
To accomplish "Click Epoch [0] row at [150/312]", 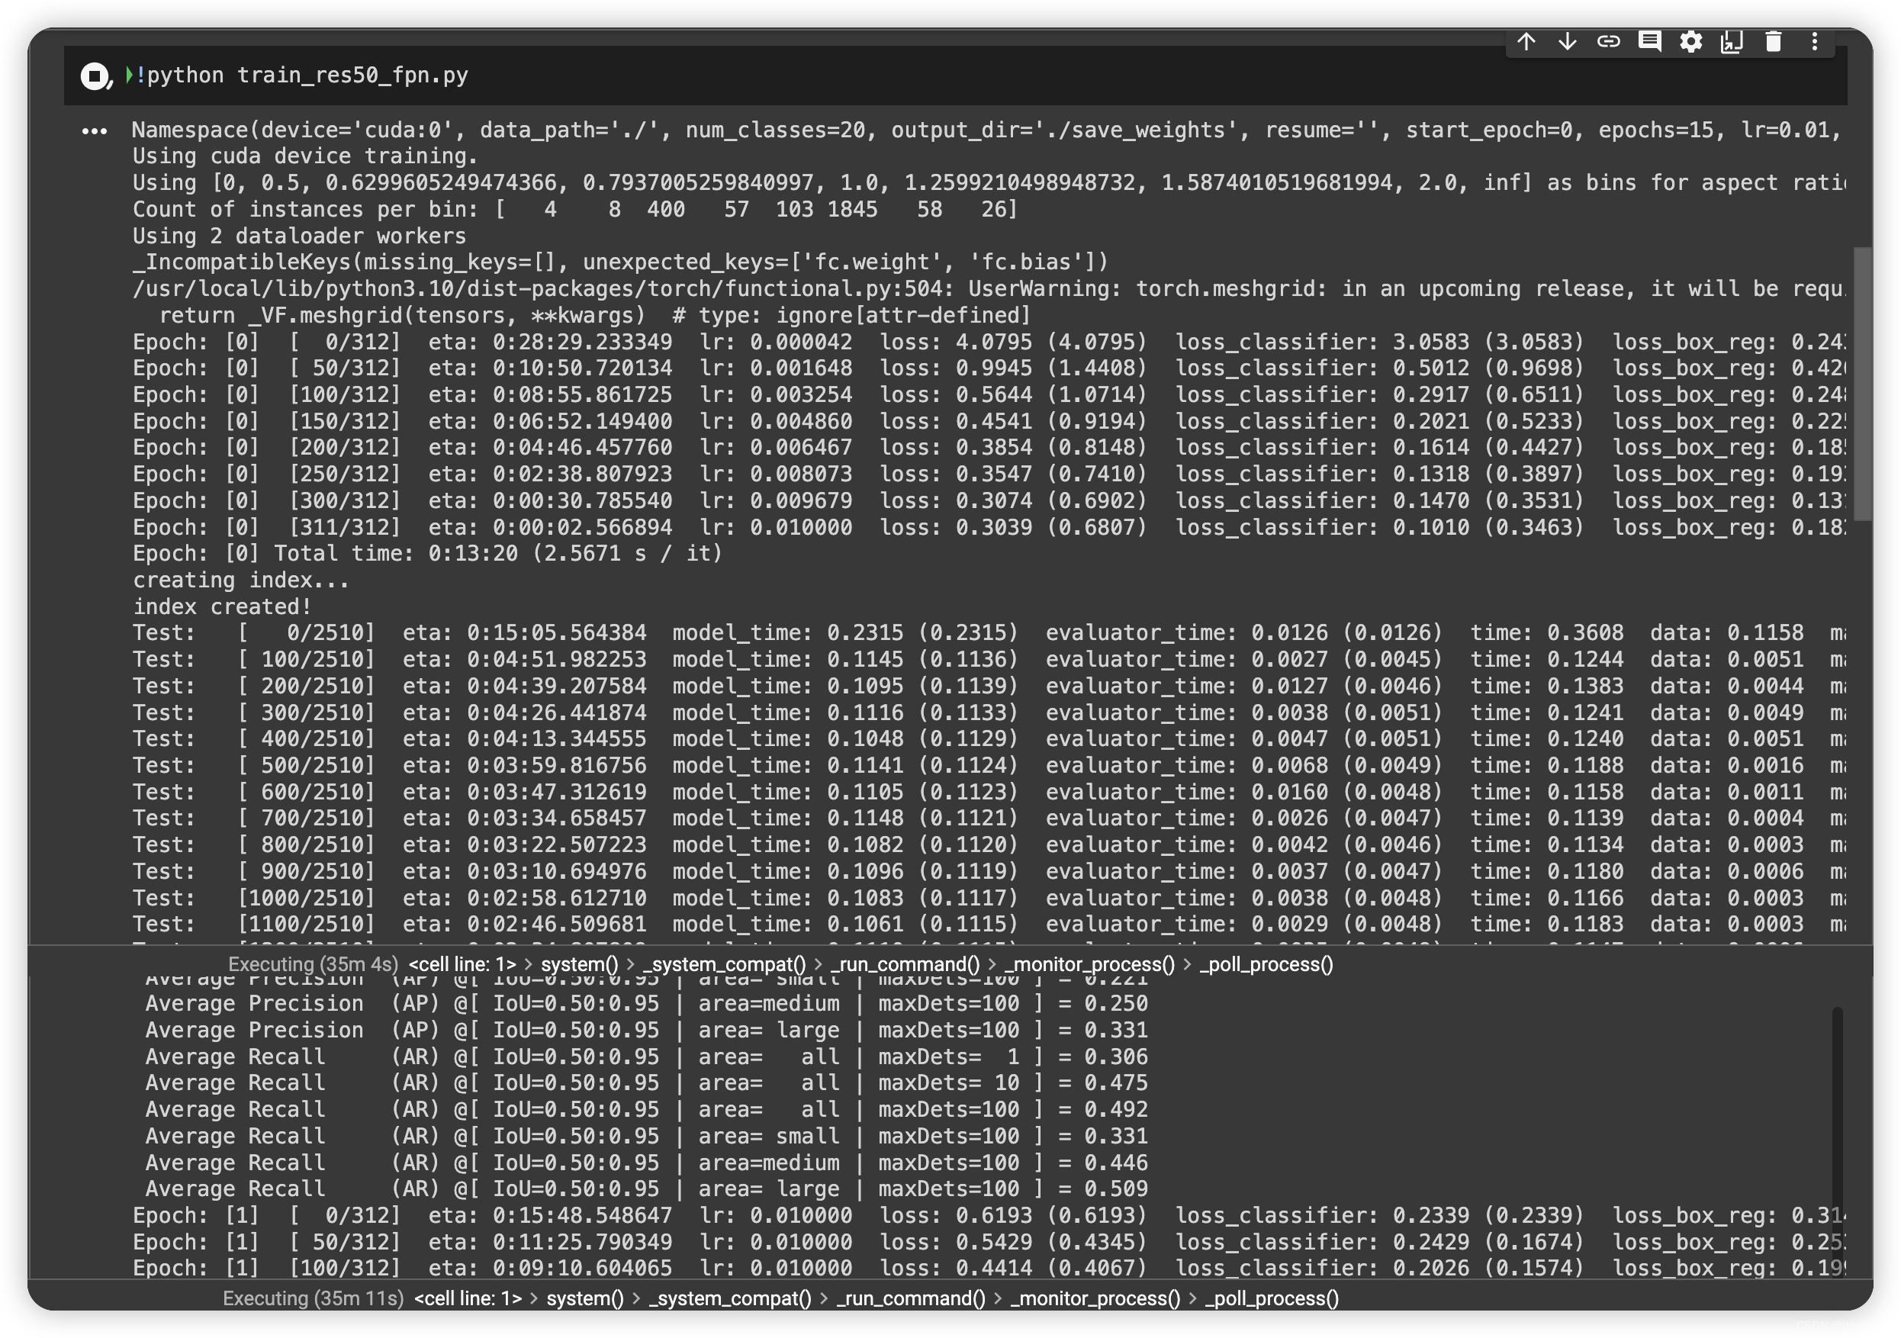I will pyautogui.click(x=989, y=420).
